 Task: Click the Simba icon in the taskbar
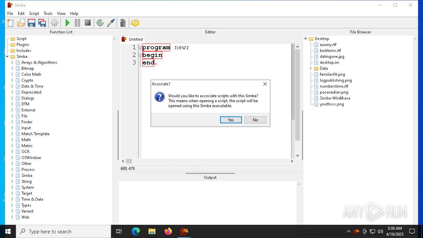(184, 231)
